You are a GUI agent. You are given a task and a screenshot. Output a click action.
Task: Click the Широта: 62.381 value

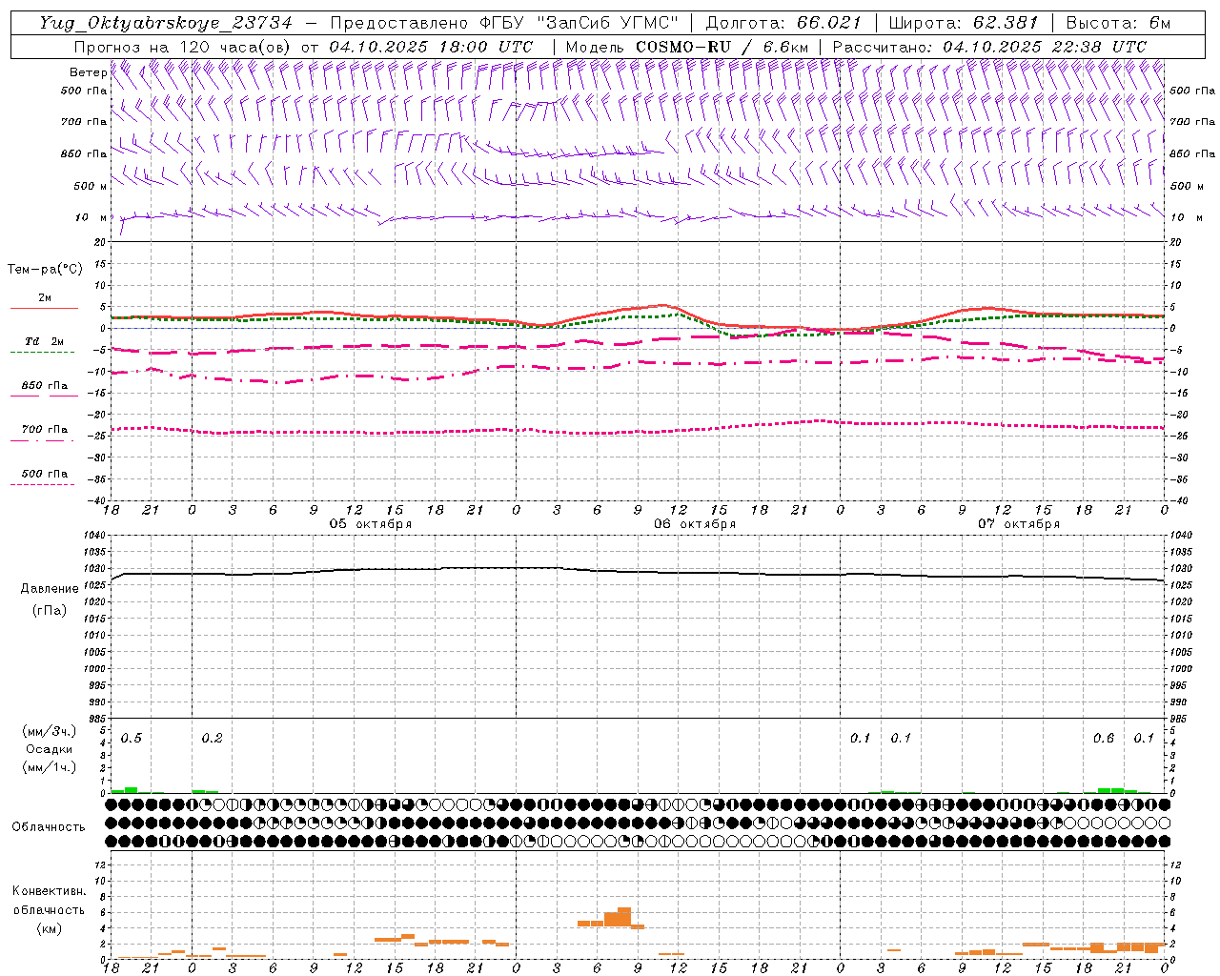[x=962, y=23]
